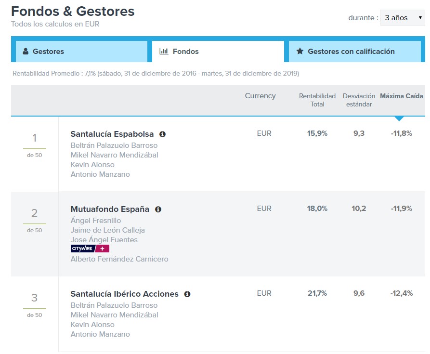
Task: Open manager Jose Ángel Fuentes
Action: 104,240
